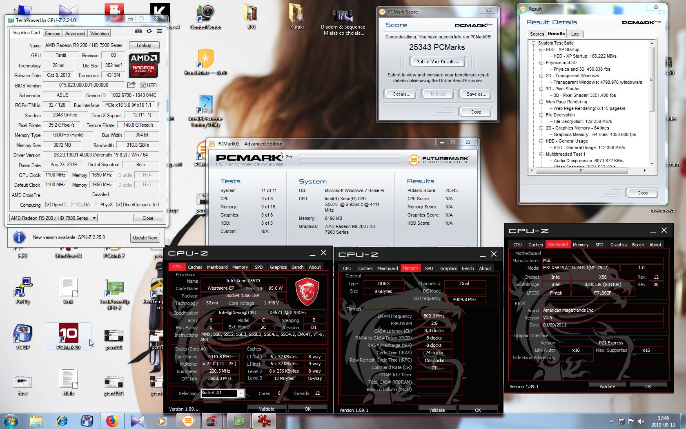686x429 pixels.
Task: Select the TC UP desktop icon
Action: 23,337
